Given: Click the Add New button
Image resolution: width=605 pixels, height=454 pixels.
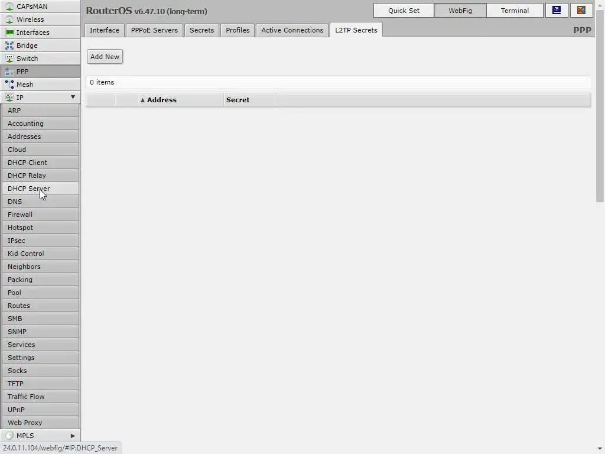Looking at the screenshot, I should (105, 57).
